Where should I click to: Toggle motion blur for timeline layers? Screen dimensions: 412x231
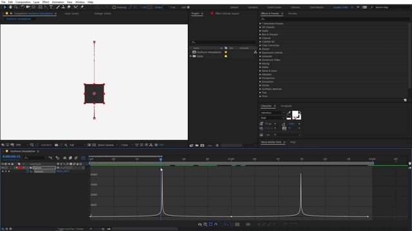(76, 158)
